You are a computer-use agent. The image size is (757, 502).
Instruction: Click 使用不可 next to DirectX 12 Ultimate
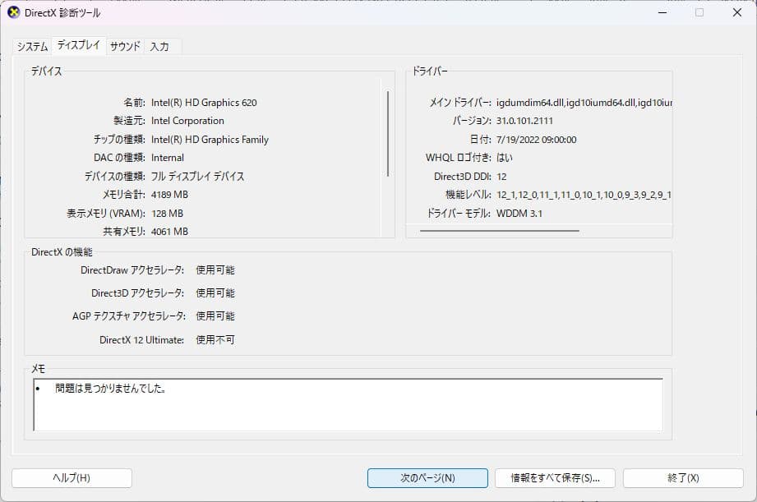(214, 339)
